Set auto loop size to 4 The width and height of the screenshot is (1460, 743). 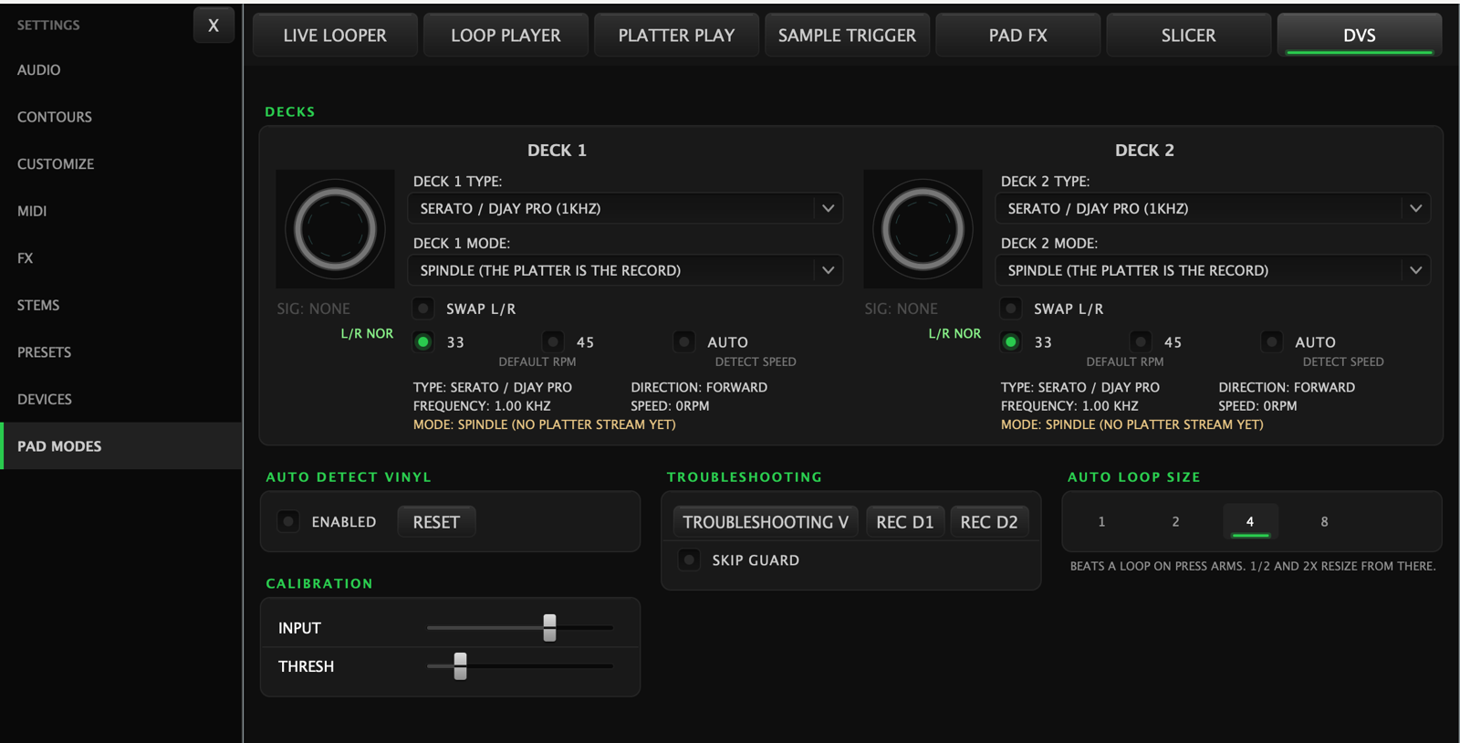pyautogui.click(x=1250, y=521)
